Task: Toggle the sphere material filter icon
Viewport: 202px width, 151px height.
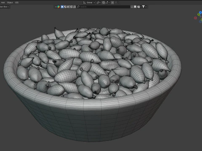Action: (x=65, y=7)
